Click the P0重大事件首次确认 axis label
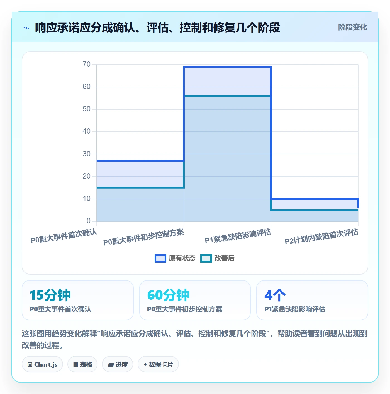390x394 pixels. tap(64, 236)
